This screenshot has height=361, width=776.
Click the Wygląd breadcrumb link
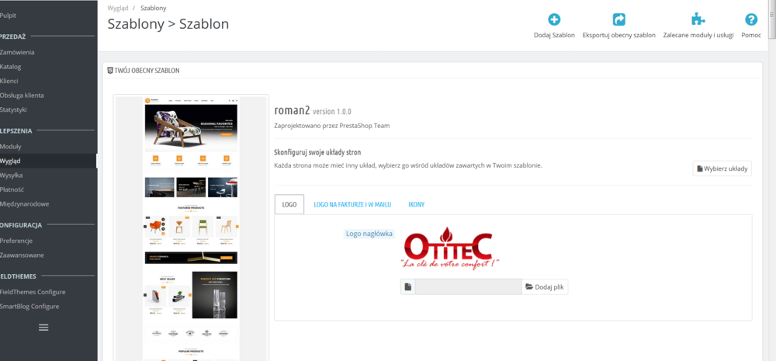pyautogui.click(x=118, y=8)
